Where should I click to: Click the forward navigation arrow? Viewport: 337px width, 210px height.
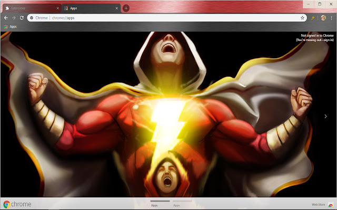tap(14, 18)
